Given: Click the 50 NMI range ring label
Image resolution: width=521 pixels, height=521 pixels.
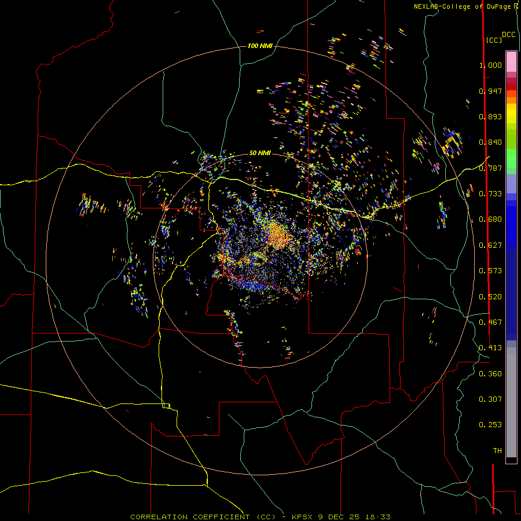Looking at the screenshot, I should (x=260, y=153).
